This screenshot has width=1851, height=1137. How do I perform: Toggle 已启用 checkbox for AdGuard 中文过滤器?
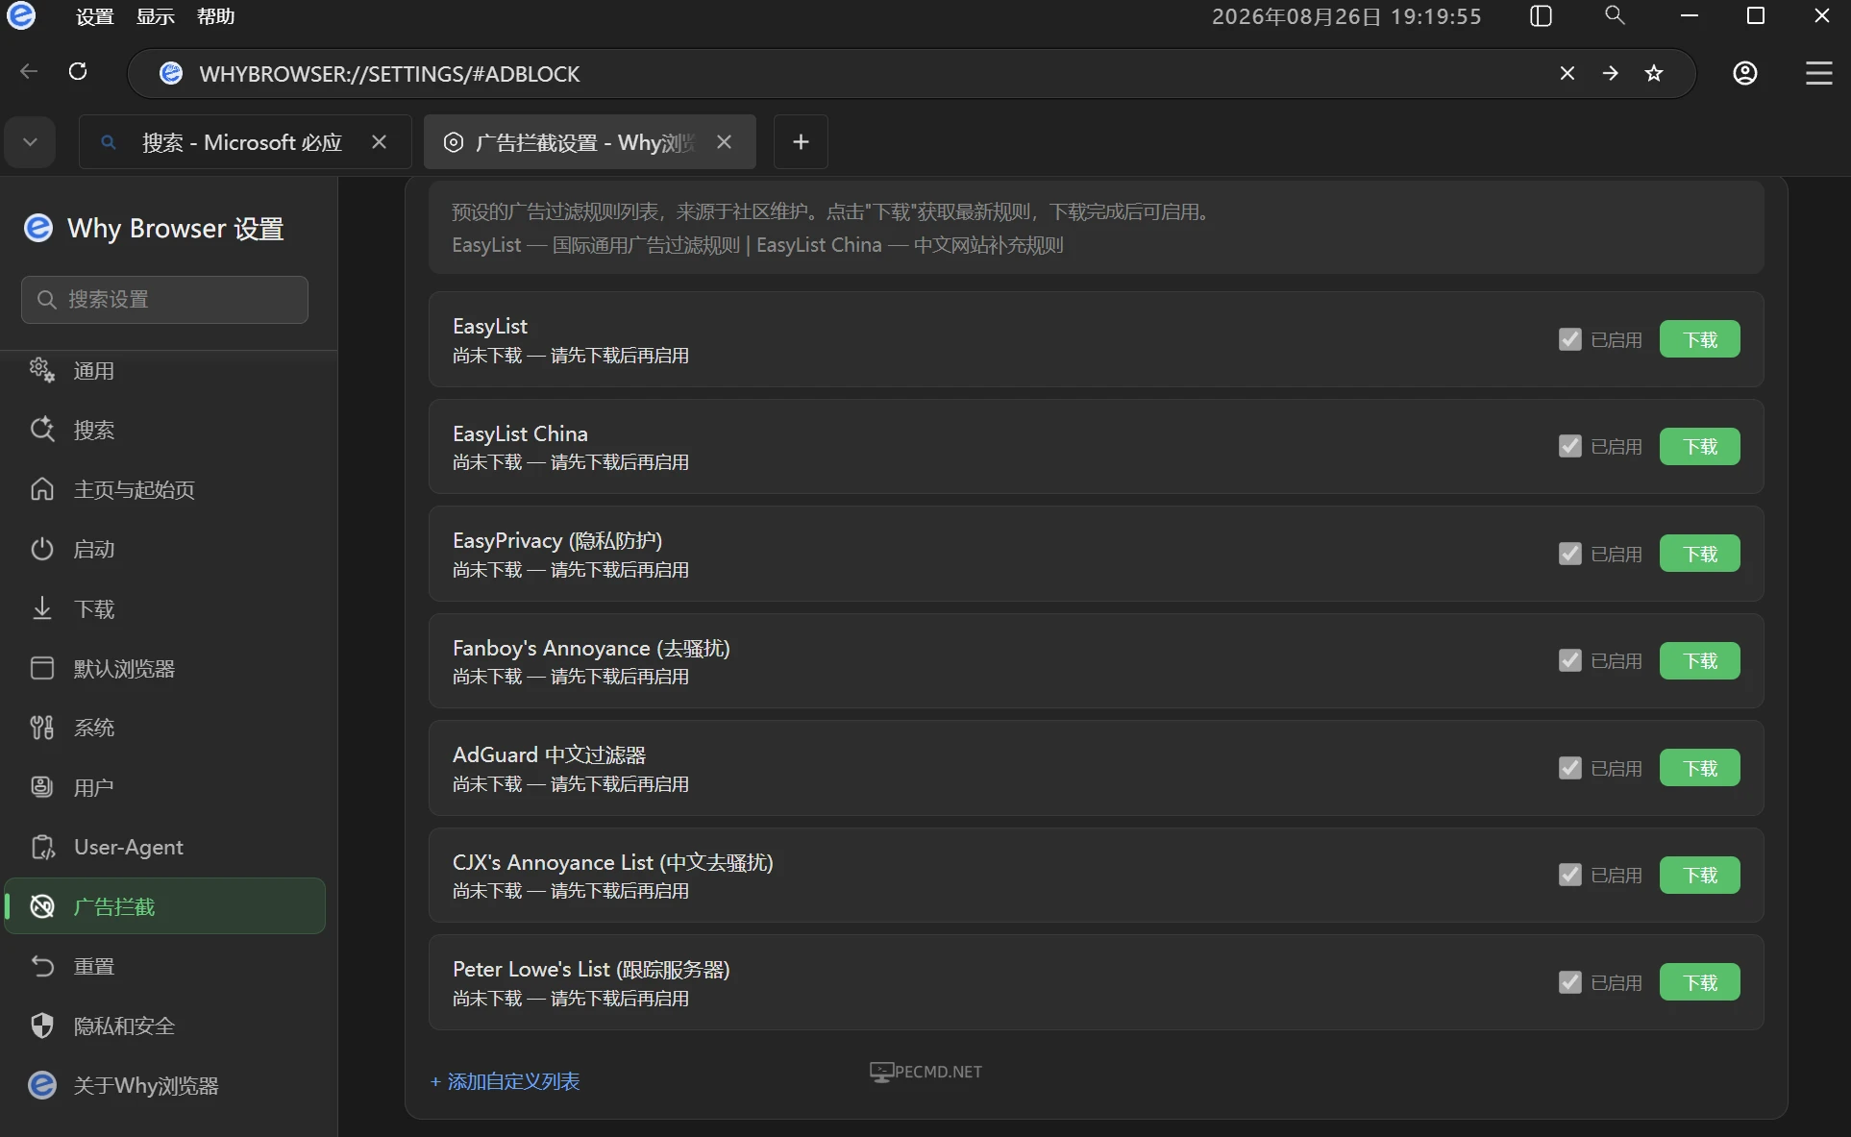pos(1569,768)
